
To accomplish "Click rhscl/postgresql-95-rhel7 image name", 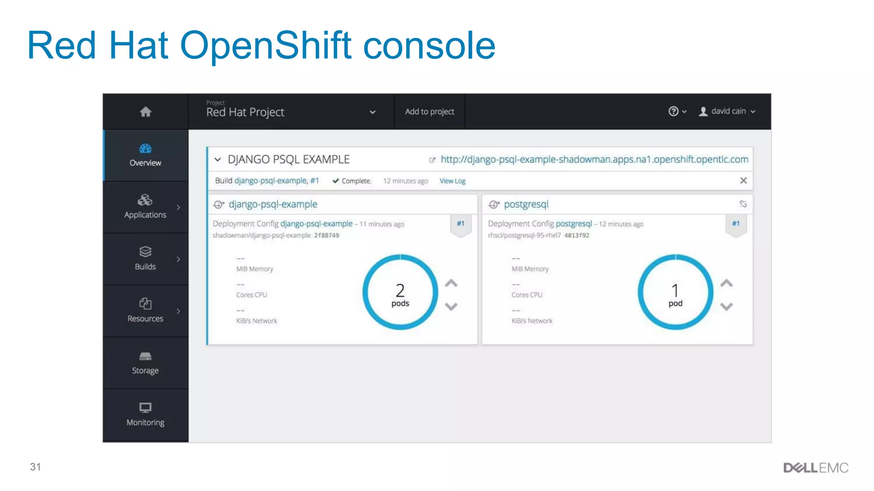I will tap(524, 235).
